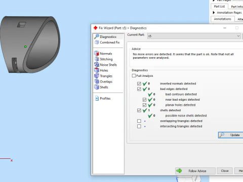The image size is (243, 182).
Task: Click the 'shells detected' label
Action: pos(170,110)
